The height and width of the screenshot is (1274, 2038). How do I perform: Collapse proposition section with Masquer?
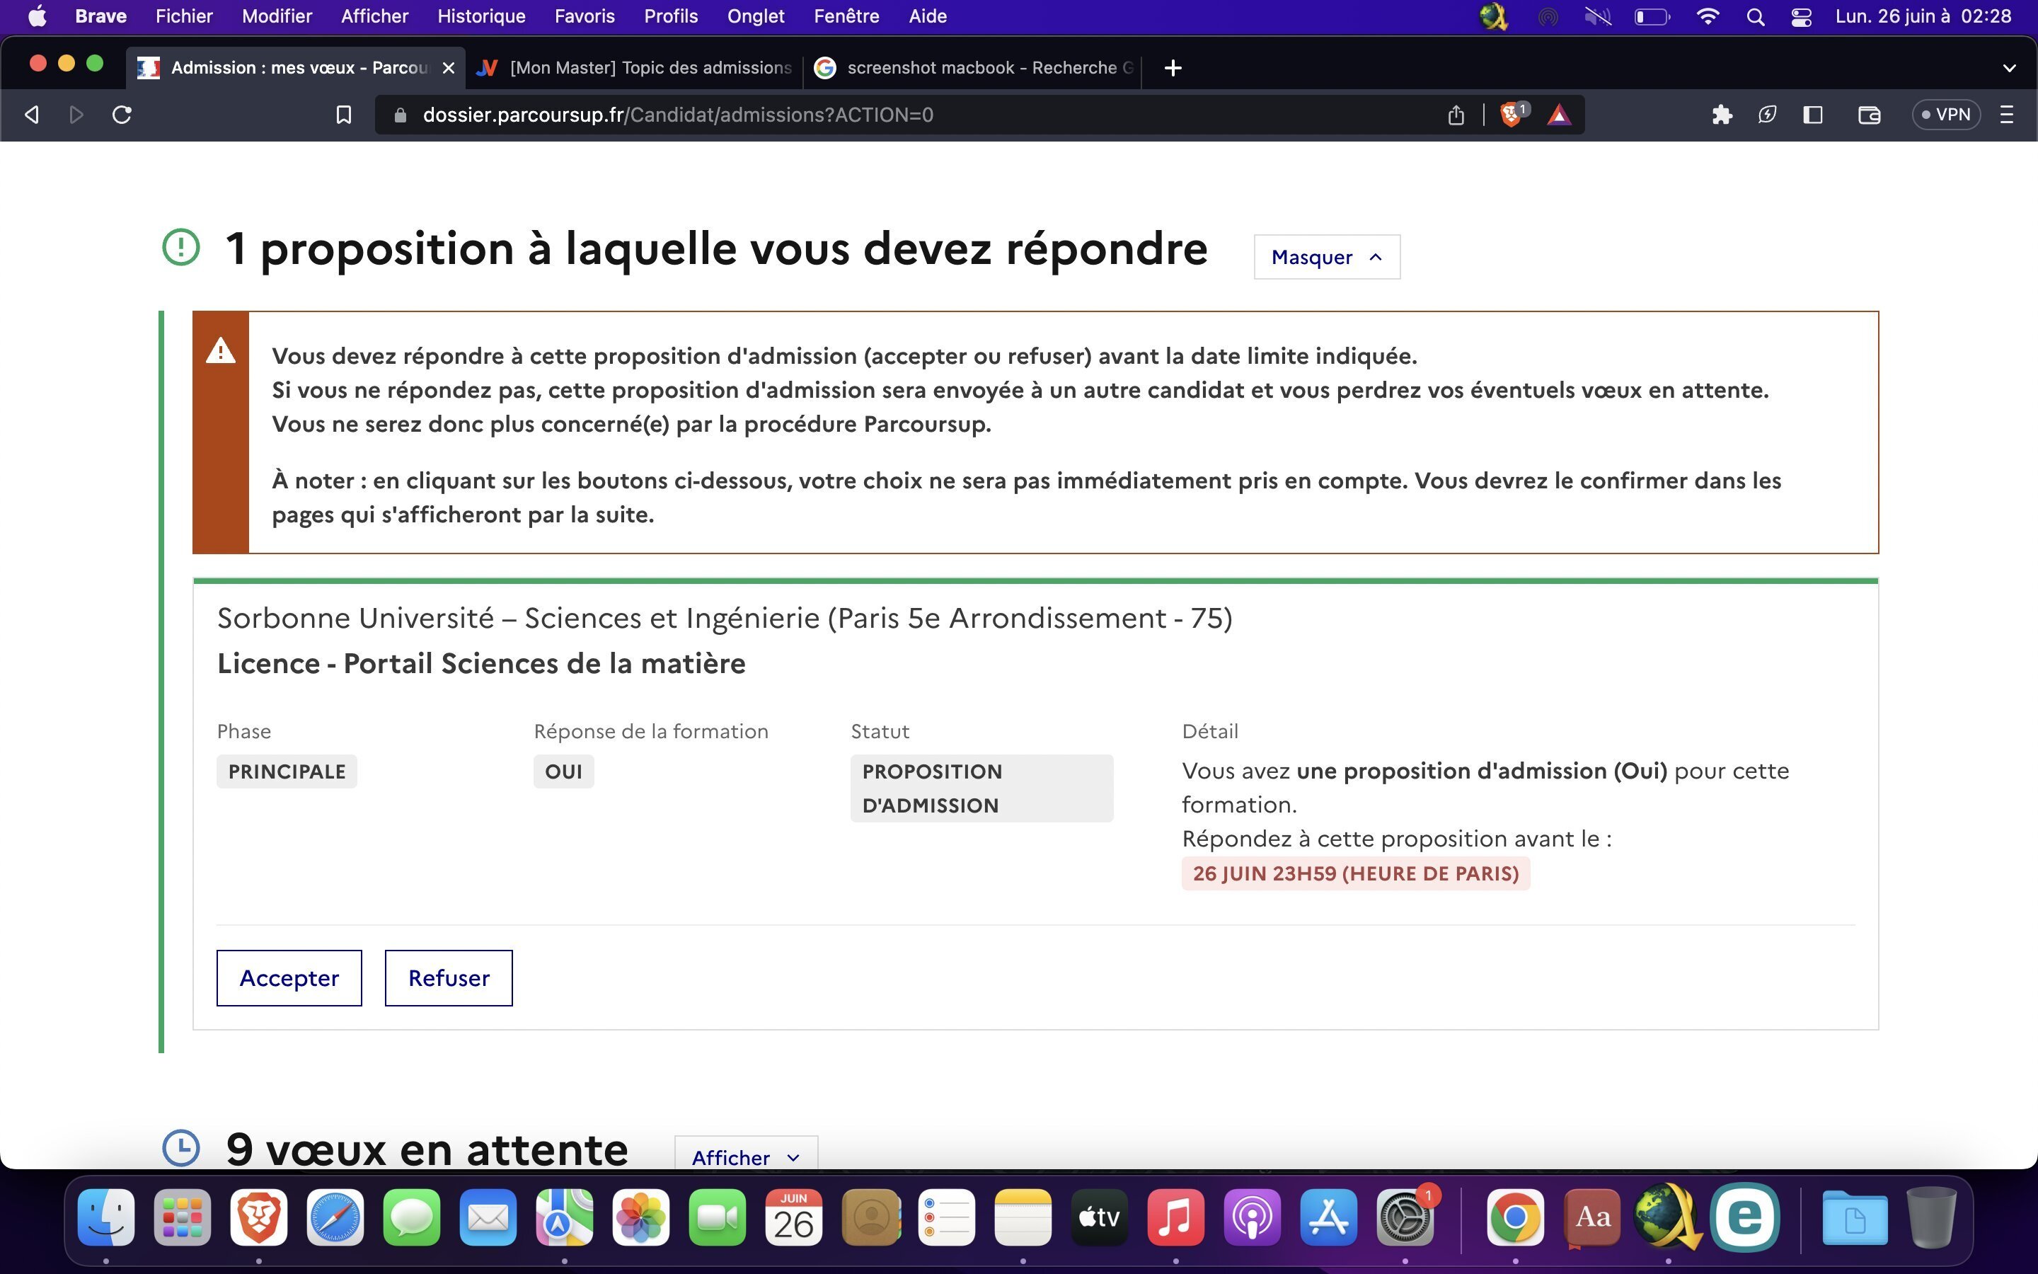(x=1326, y=257)
